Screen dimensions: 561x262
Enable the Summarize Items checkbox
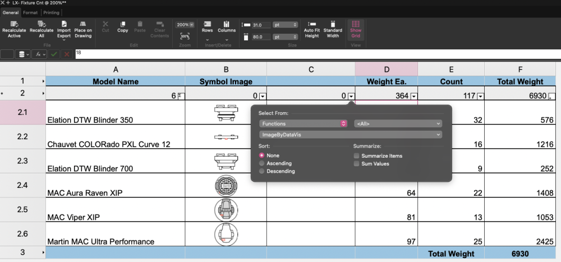pyautogui.click(x=356, y=156)
